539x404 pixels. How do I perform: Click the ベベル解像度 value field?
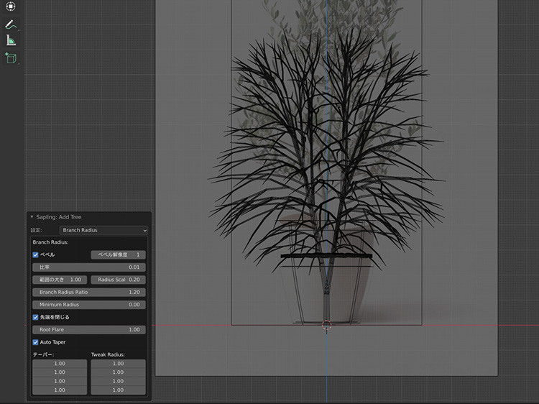click(118, 254)
